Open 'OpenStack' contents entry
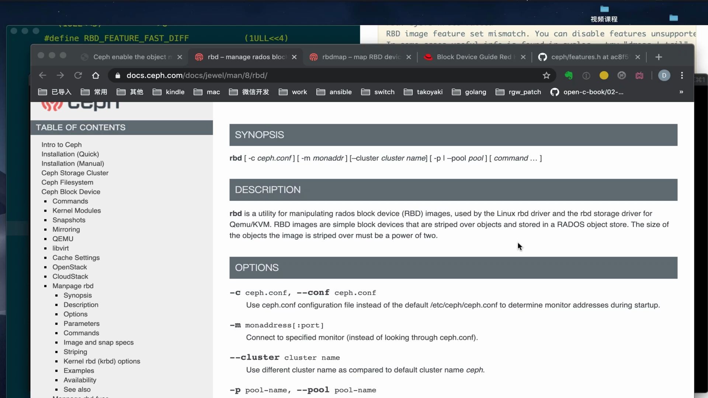Viewport: 708px width, 398px height. (x=70, y=267)
